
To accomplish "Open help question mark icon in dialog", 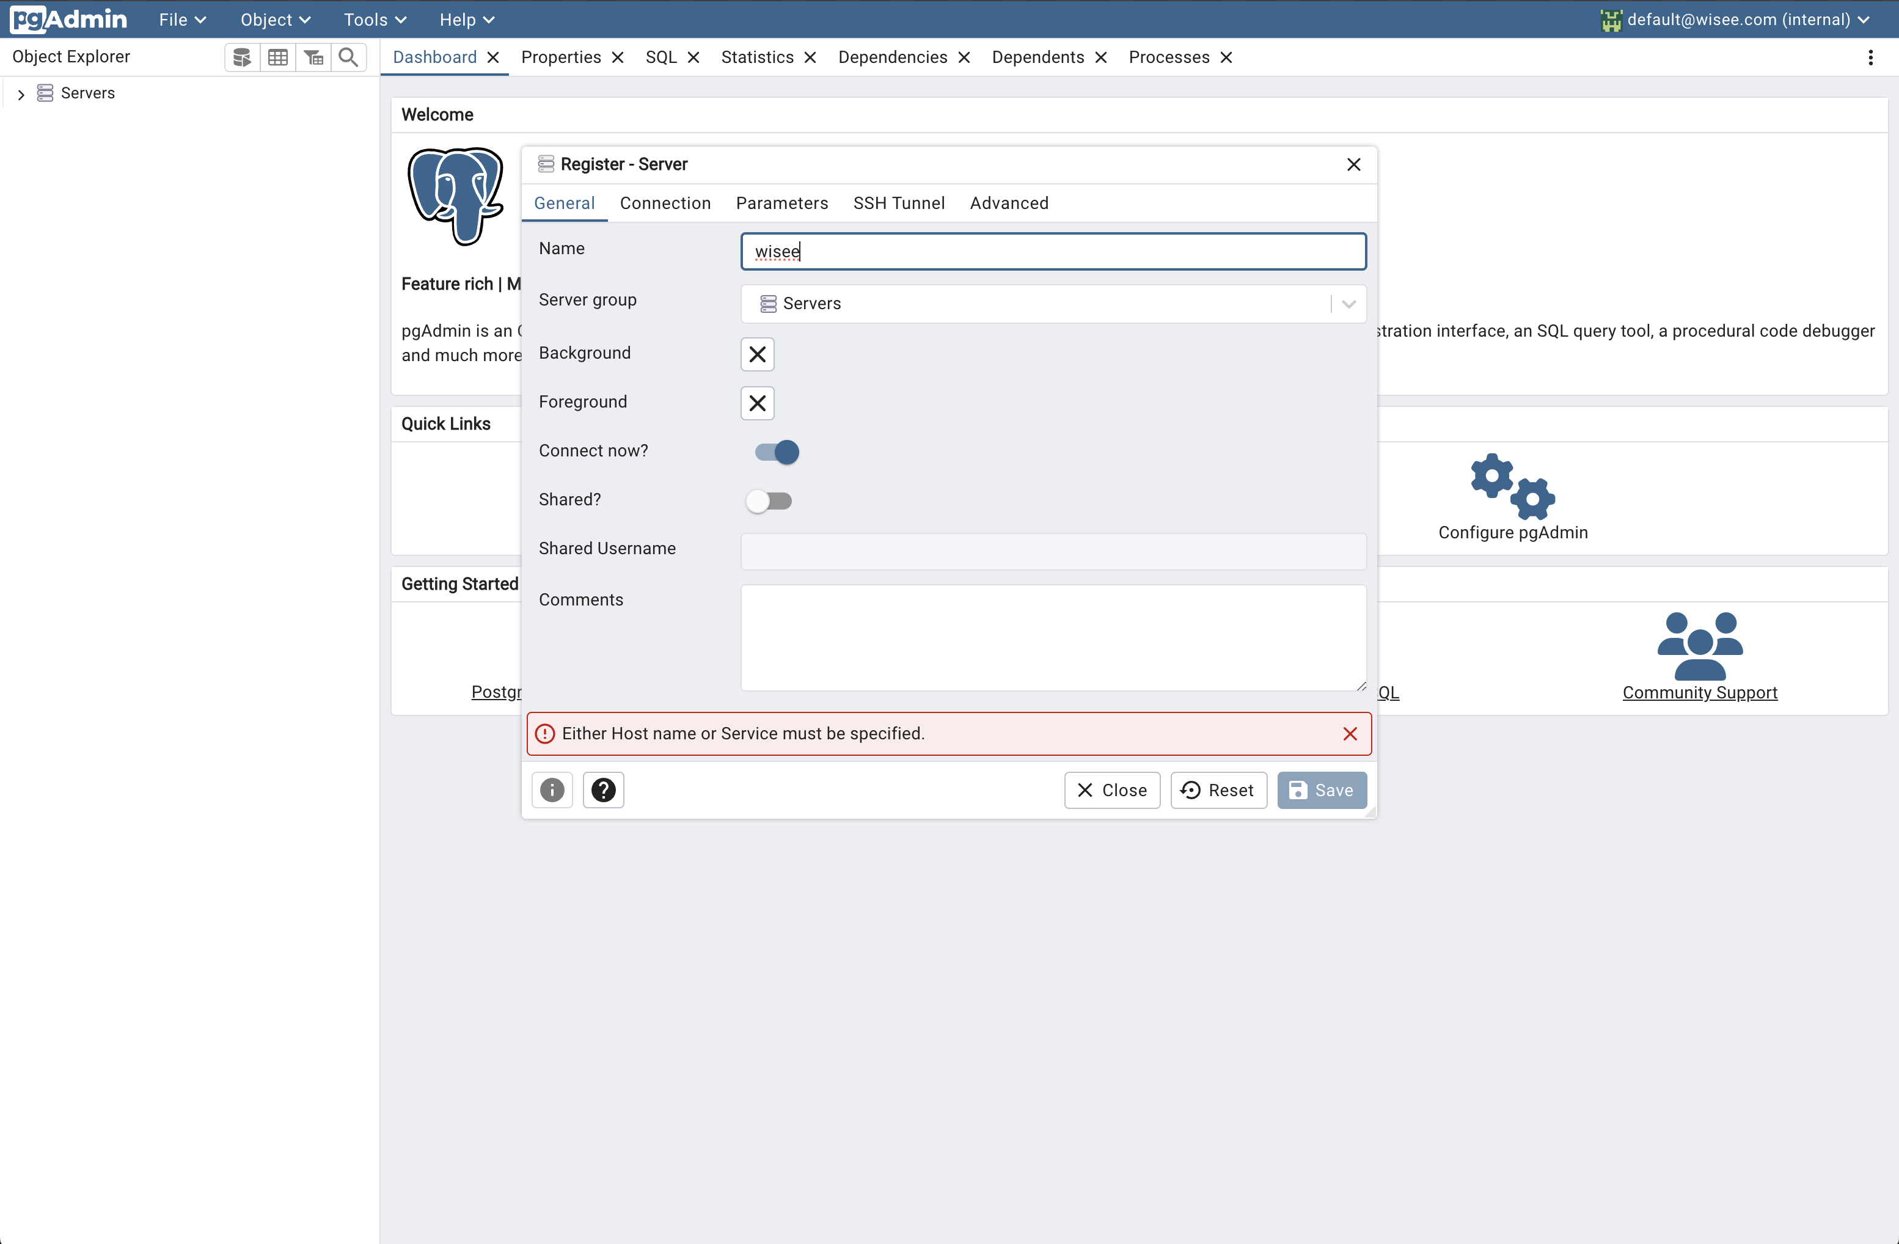I will (x=603, y=790).
